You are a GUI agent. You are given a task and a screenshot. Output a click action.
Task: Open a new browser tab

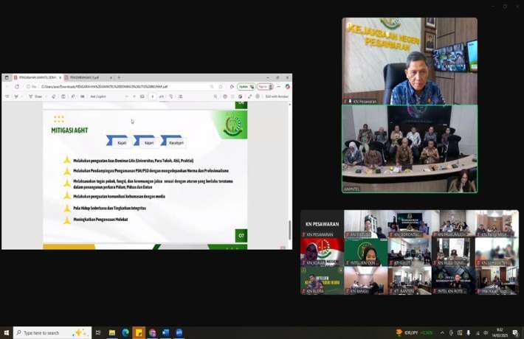(x=119, y=77)
